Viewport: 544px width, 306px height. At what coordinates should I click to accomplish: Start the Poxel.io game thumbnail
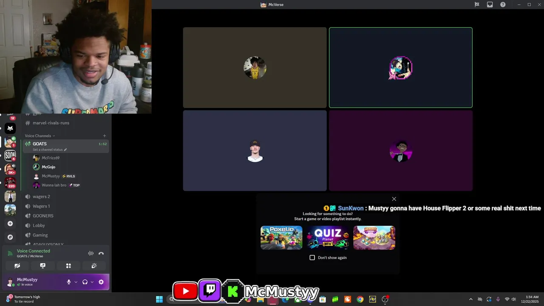[x=281, y=238]
